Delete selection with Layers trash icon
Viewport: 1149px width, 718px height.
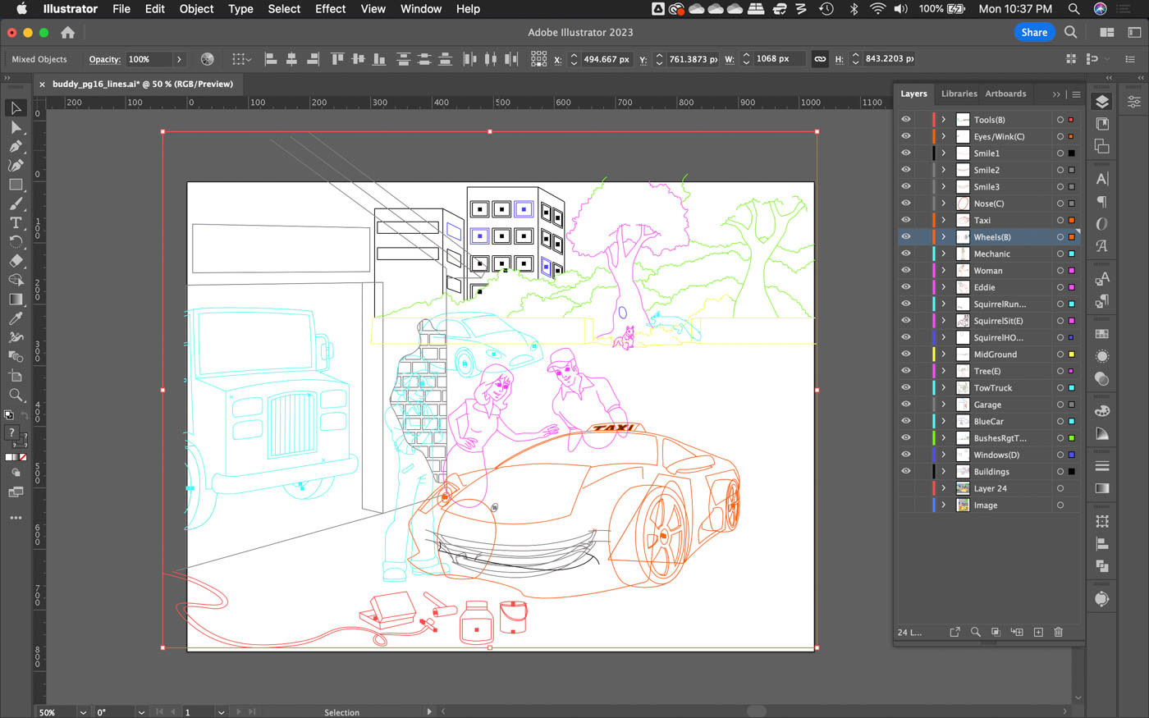1058,632
